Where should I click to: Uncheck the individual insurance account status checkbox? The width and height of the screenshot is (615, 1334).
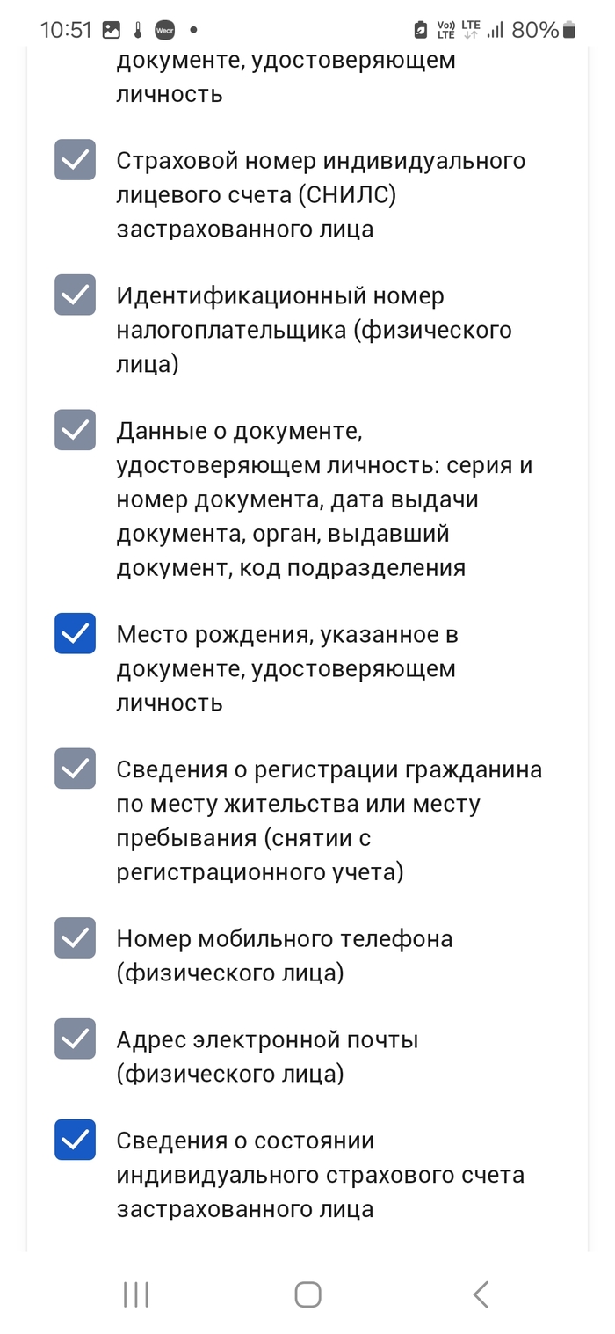point(75,1140)
